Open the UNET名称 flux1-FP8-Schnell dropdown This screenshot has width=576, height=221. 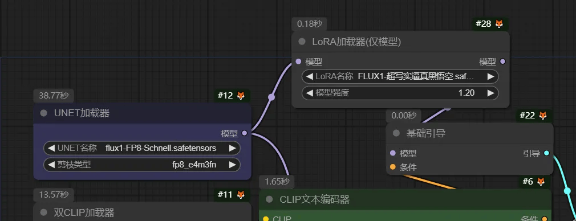[x=142, y=148]
